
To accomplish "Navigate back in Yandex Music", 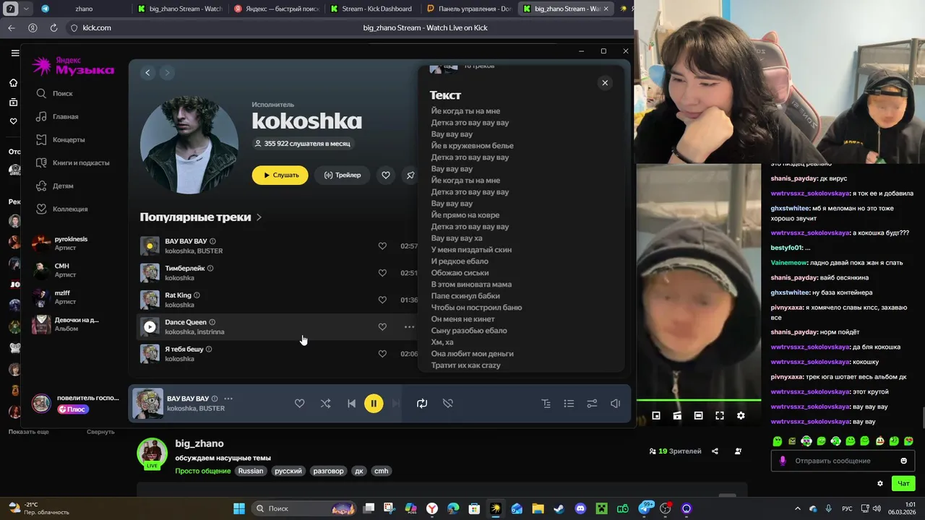I will (x=147, y=72).
